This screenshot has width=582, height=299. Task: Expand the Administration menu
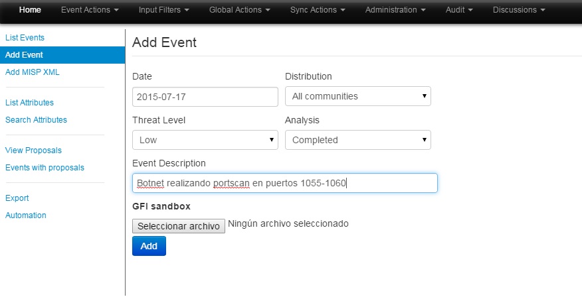click(395, 10)
